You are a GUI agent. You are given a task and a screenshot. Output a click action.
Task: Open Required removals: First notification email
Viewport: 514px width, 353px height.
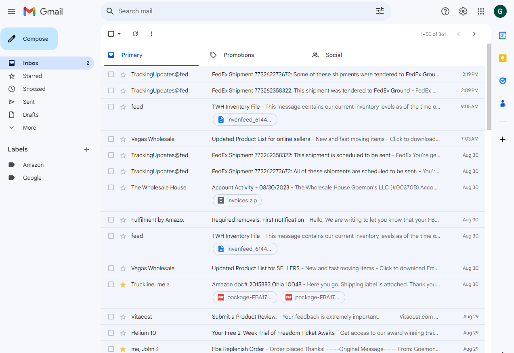(x=293, y=220)
